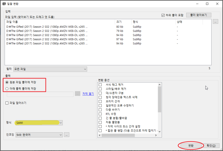223x151 pixels.
Task: Click the 확인(O) button
Action: 211,145
